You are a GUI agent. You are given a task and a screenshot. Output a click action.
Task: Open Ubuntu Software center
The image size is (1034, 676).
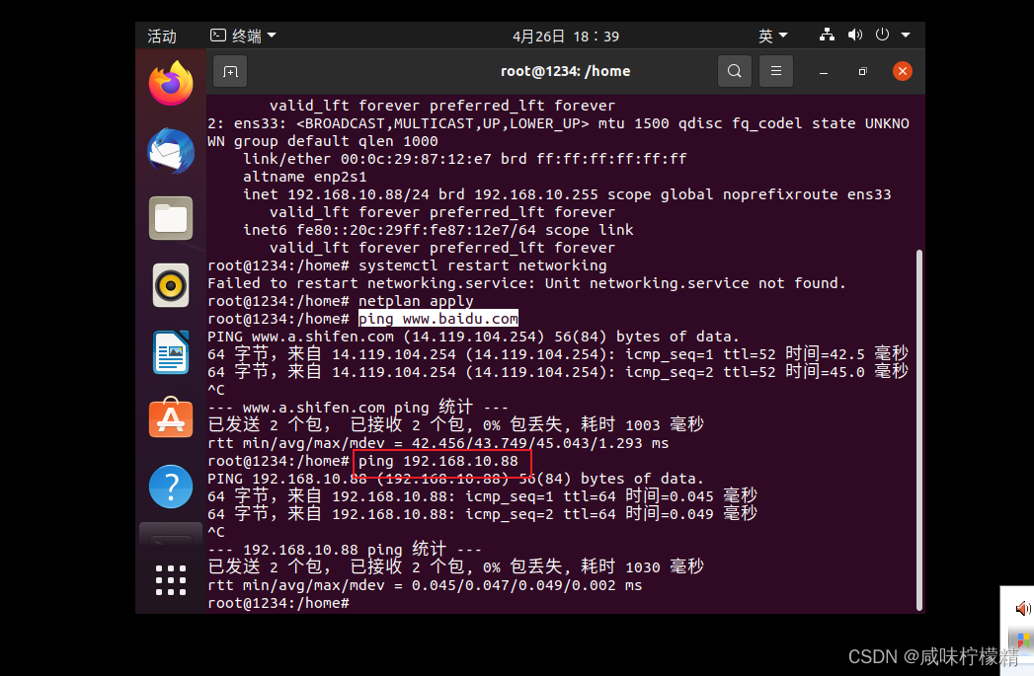pyautogui.click(x=170, y=418)
